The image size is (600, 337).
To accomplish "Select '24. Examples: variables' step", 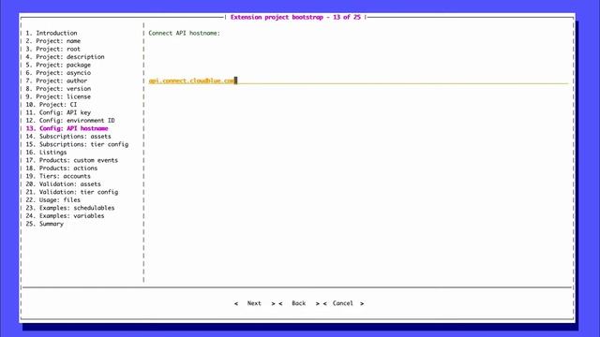I will tap(65, 216).
